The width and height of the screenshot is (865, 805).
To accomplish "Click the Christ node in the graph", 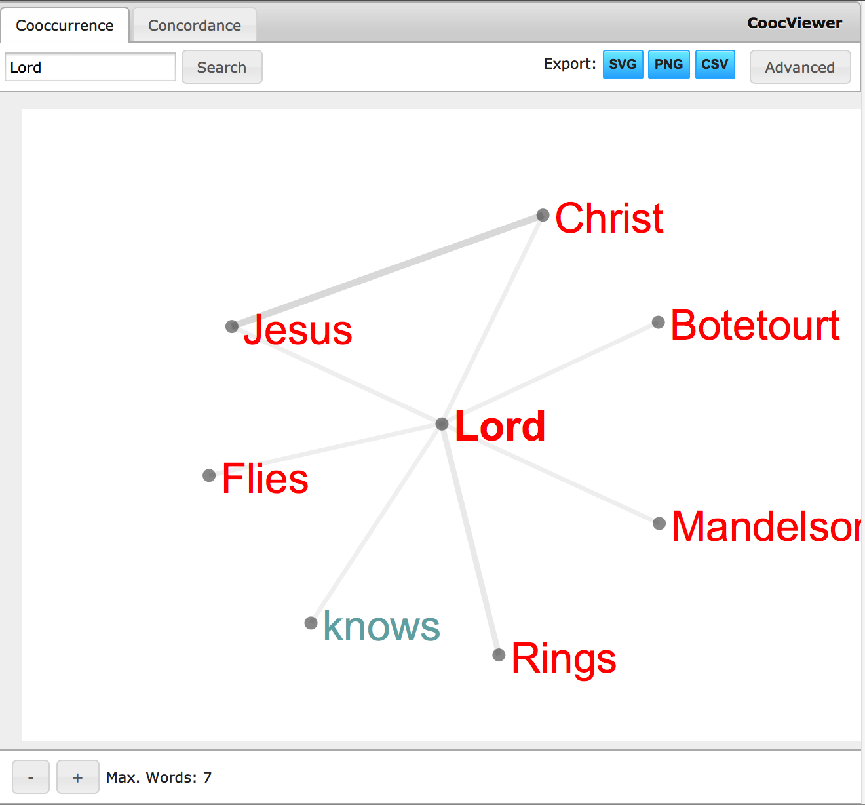I will click(542, 215).
